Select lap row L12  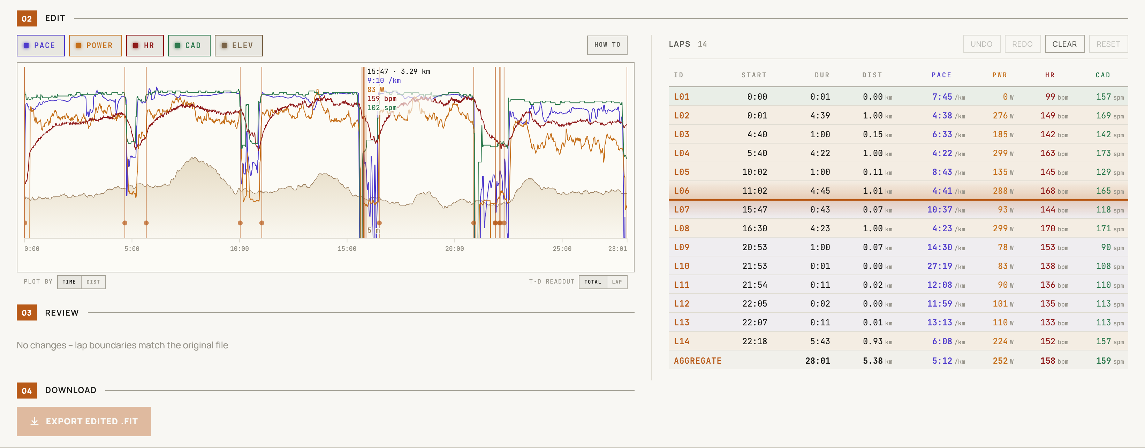coord(898,303)
